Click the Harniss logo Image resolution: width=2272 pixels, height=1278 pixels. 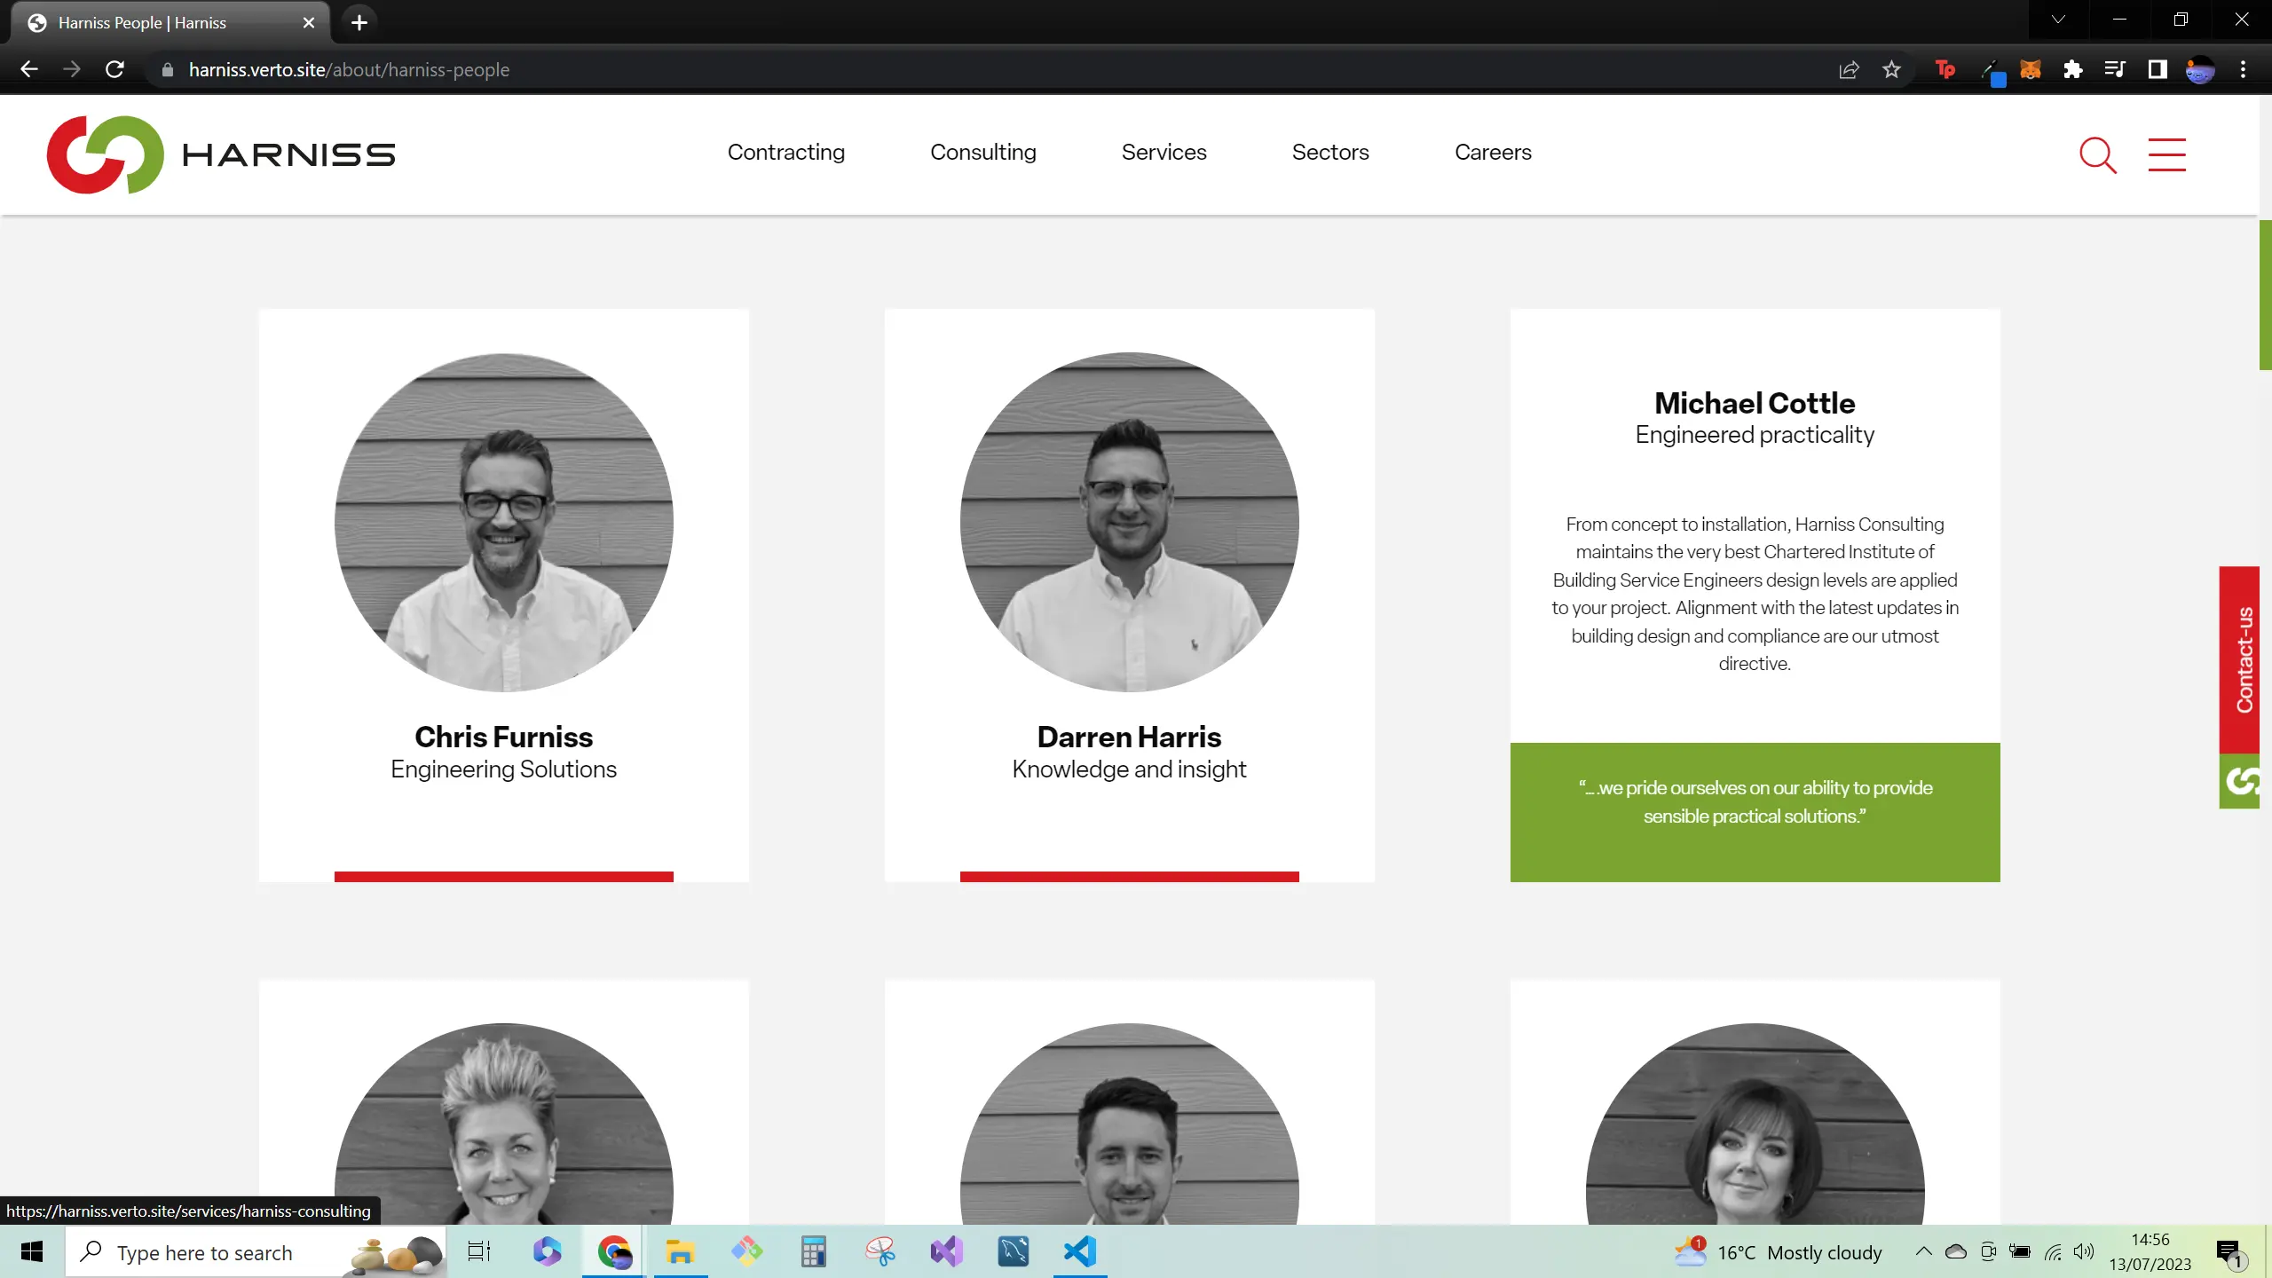220,154
